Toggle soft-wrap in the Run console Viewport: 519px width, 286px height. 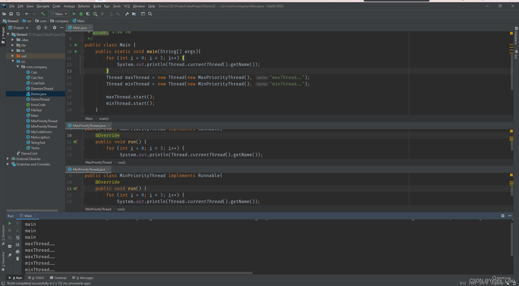[18, 238]
